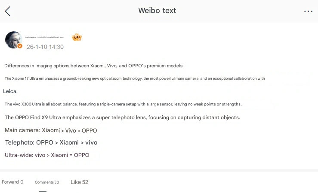Click the 26-1-10 14:30 timestamp
The height and width of the screenshot is (193, 318).
pyautogui.click(x=45, y=47)
